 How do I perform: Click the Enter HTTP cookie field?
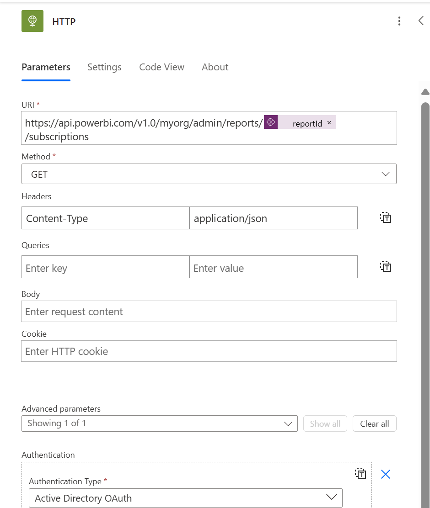coord(209,351)
